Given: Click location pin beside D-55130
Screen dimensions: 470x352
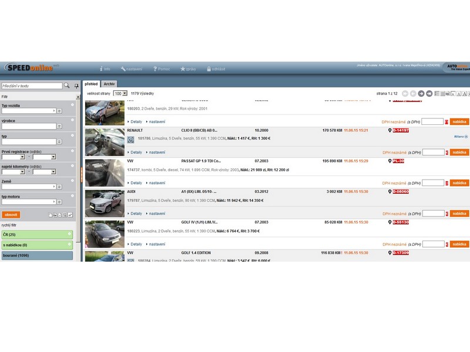Looking at the screenshot, I should coord(390,222).
